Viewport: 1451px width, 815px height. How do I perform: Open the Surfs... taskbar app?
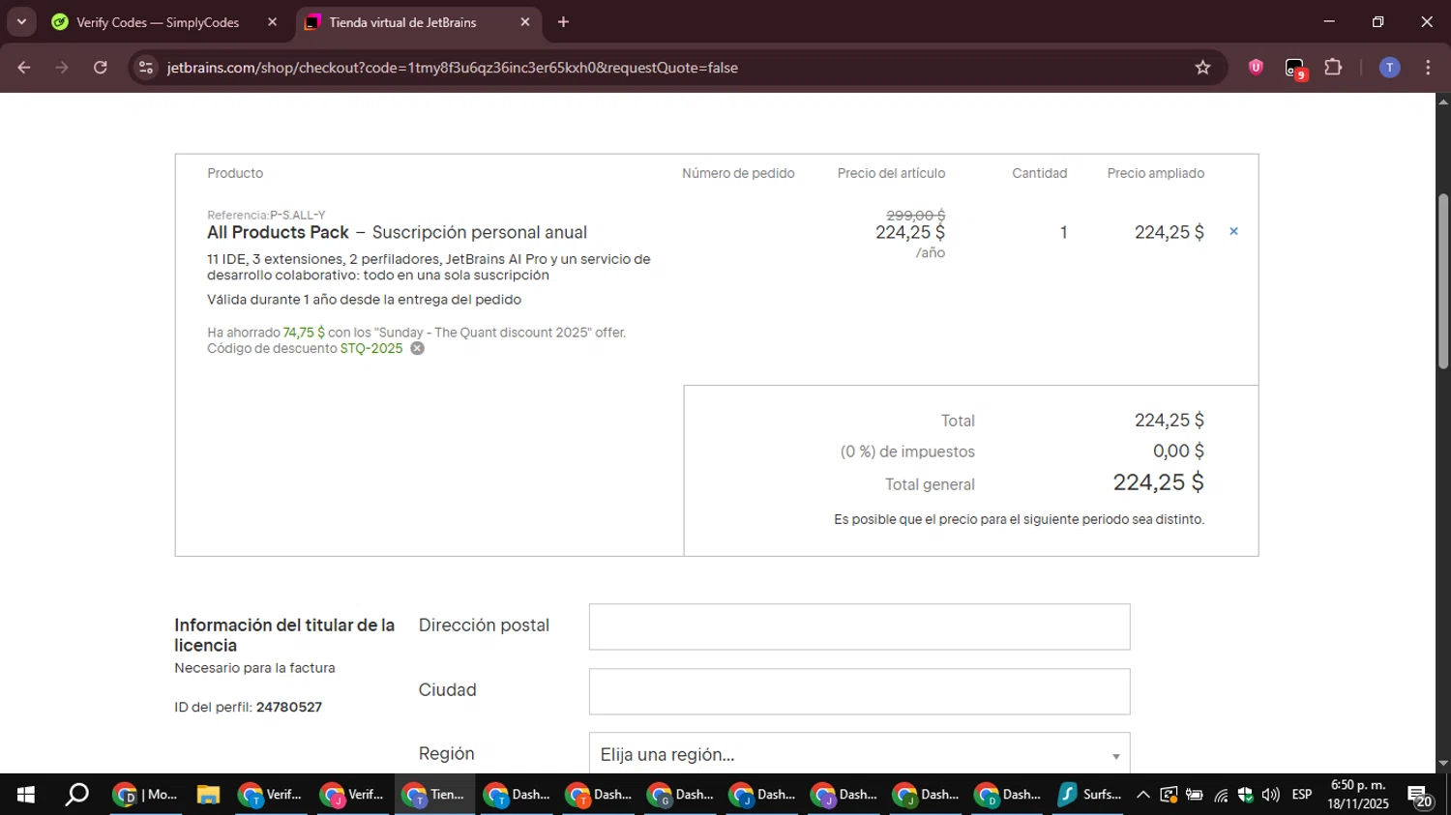tap(1090, 795)
